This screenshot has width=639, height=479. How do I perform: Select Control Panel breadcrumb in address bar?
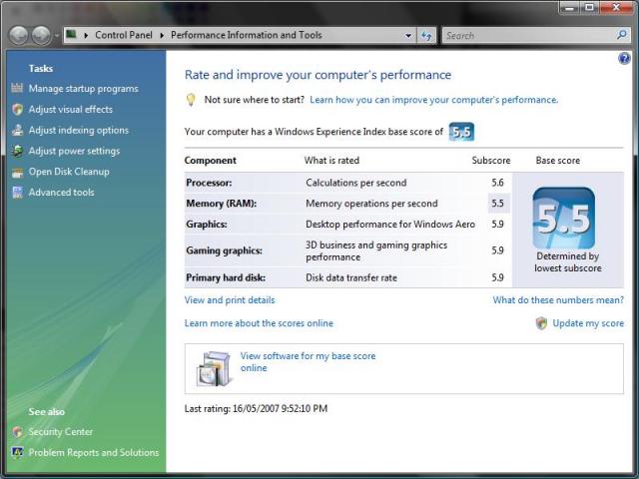(x=124, y=35)
